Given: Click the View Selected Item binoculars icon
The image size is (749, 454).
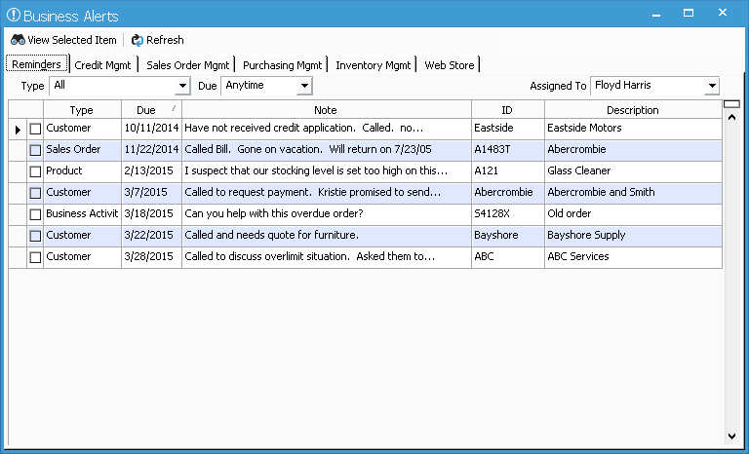Looking at the screenshot, I should 18,40.
